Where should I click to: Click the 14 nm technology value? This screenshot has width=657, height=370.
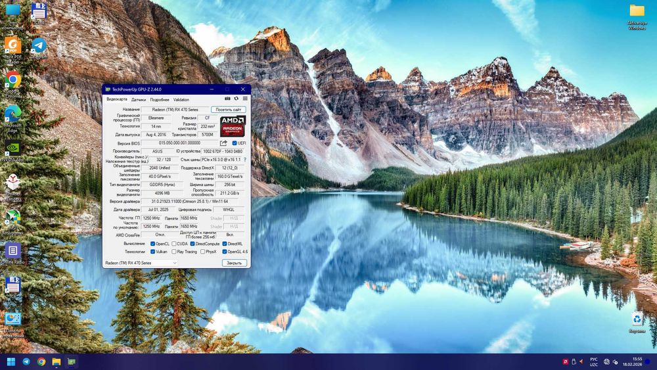tap(156, 126)
